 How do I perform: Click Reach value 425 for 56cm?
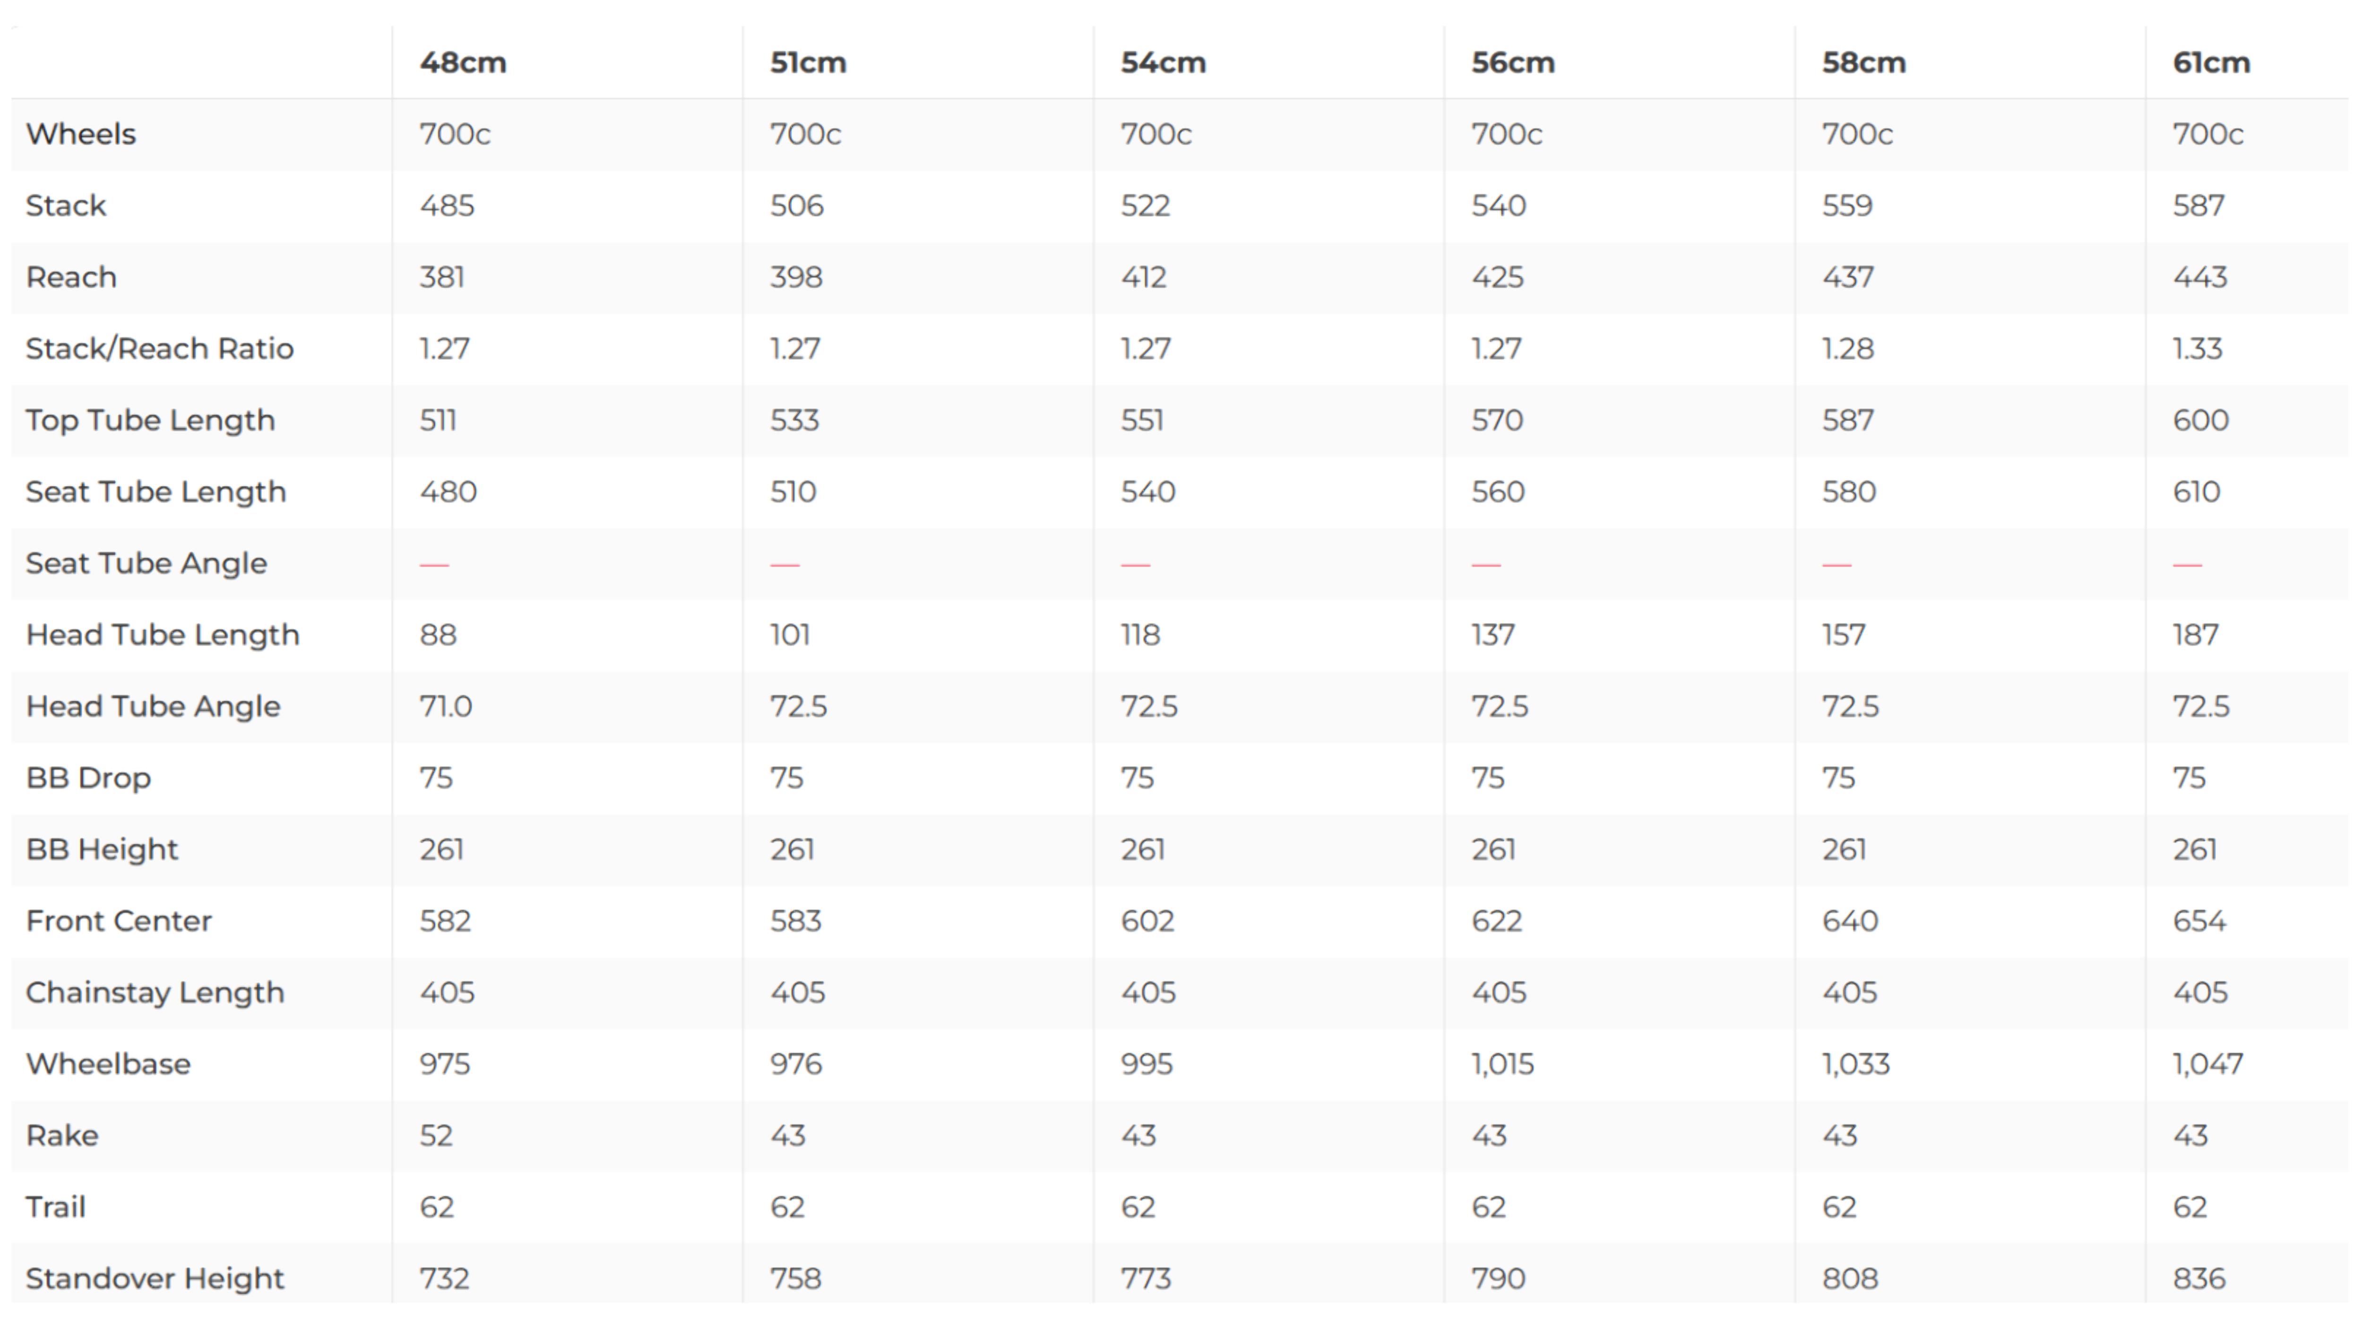(1498, 277)
